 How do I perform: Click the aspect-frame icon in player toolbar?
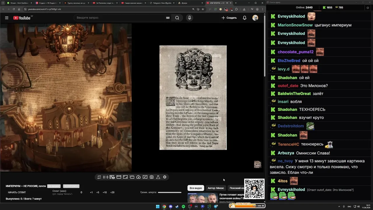point(125,177)
